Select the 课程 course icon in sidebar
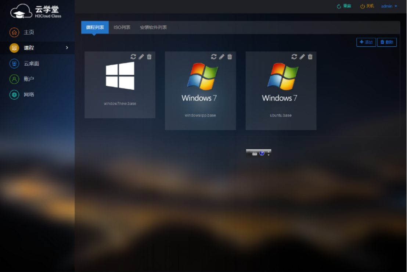This screenshot has height=272, width=407. [14, 48]
